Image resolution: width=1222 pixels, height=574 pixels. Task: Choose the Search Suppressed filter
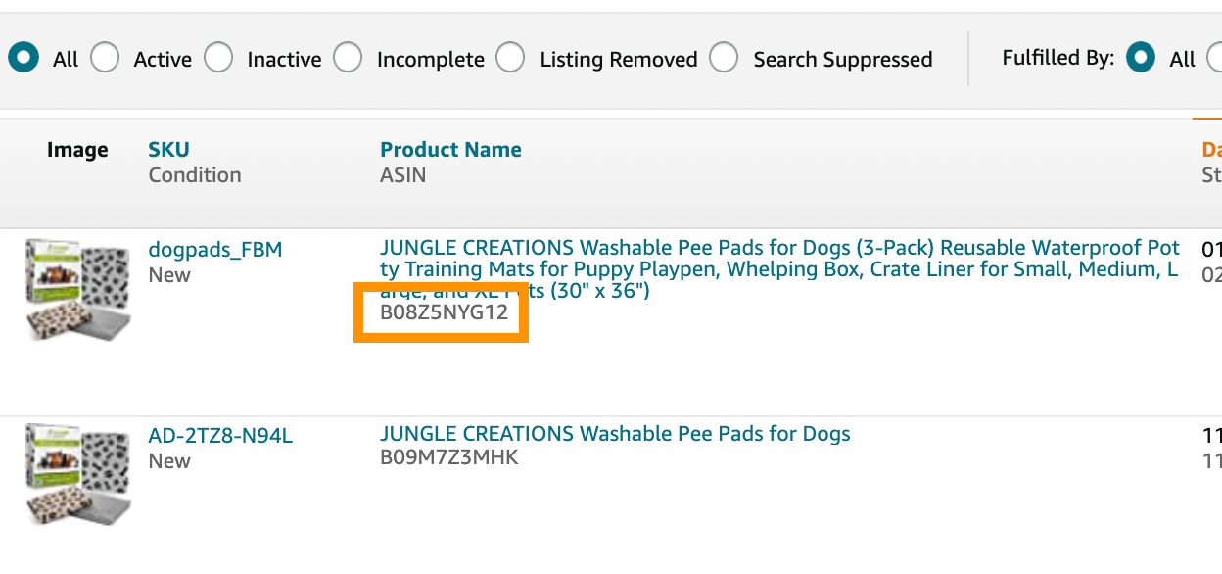click(724, 58)
